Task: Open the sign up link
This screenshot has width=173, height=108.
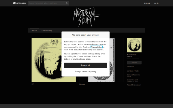Action: (147, 3)
